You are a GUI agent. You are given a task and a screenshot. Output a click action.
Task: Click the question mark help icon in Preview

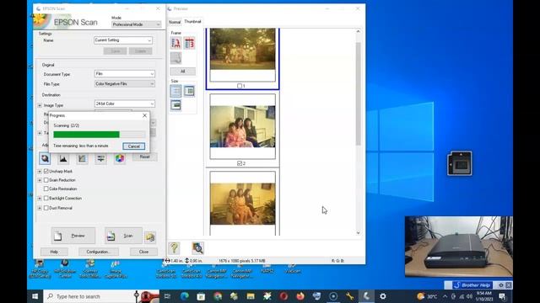(174, 248)
